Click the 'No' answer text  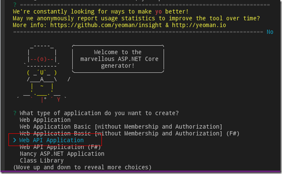tap(270, 32)
